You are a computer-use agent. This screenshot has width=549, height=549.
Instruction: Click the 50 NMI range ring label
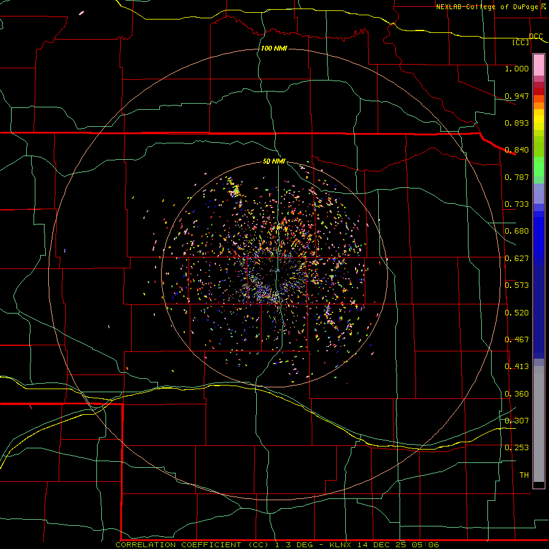pyautogui.click(x=274, y=162)
